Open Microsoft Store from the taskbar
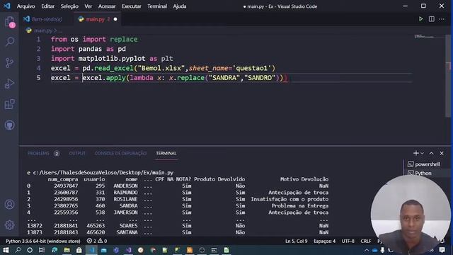Viewport: 453px width, 255px height. click(79, 250)
